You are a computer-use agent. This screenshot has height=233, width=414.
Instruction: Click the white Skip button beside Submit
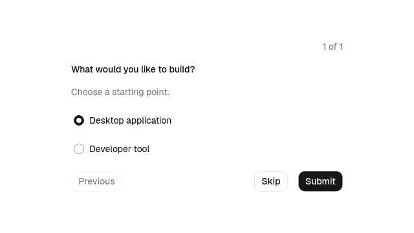(271, 181)
